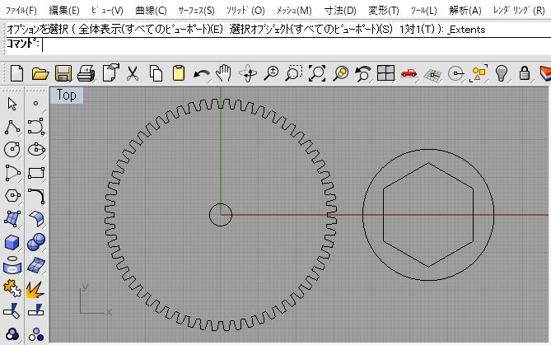
Task: Select the Group objects tool
Action: click(x=12, y=334)
